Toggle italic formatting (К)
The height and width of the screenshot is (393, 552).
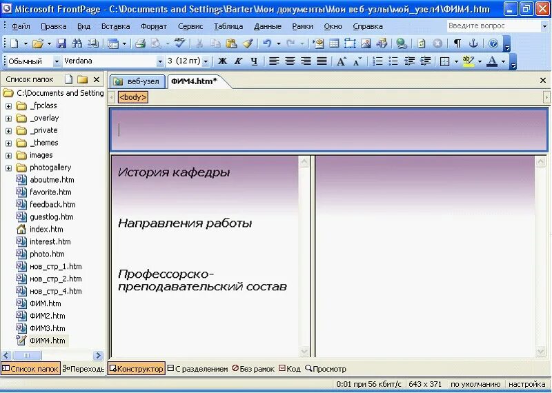238,61
